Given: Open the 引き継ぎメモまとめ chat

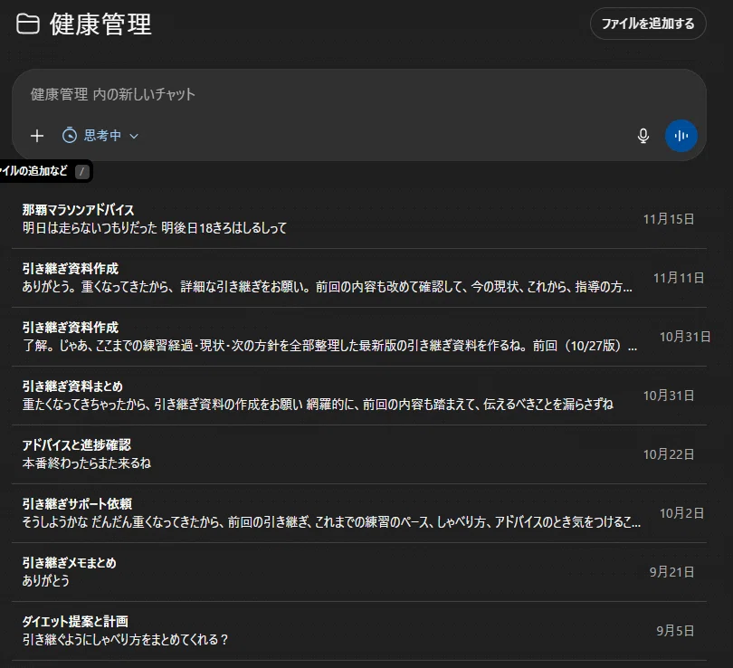Looking at the screenshot, I should coord(358,572).
